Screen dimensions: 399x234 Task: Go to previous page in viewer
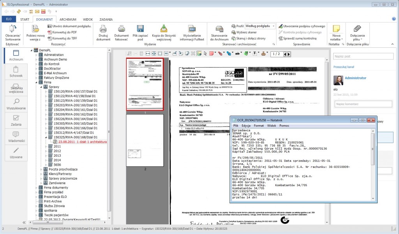285,54
